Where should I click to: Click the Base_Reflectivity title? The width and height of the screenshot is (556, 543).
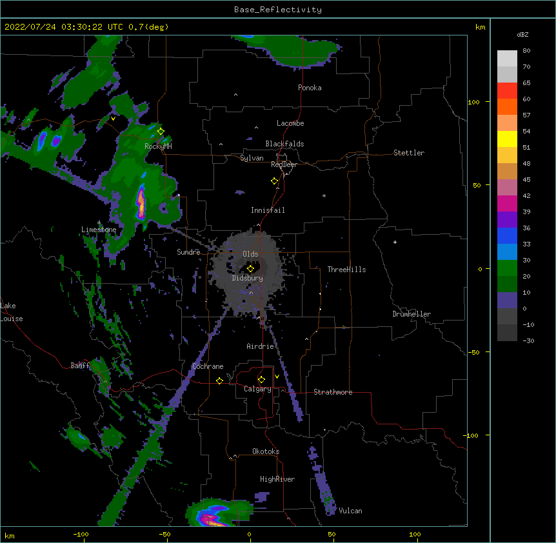[x=278, y=10]
